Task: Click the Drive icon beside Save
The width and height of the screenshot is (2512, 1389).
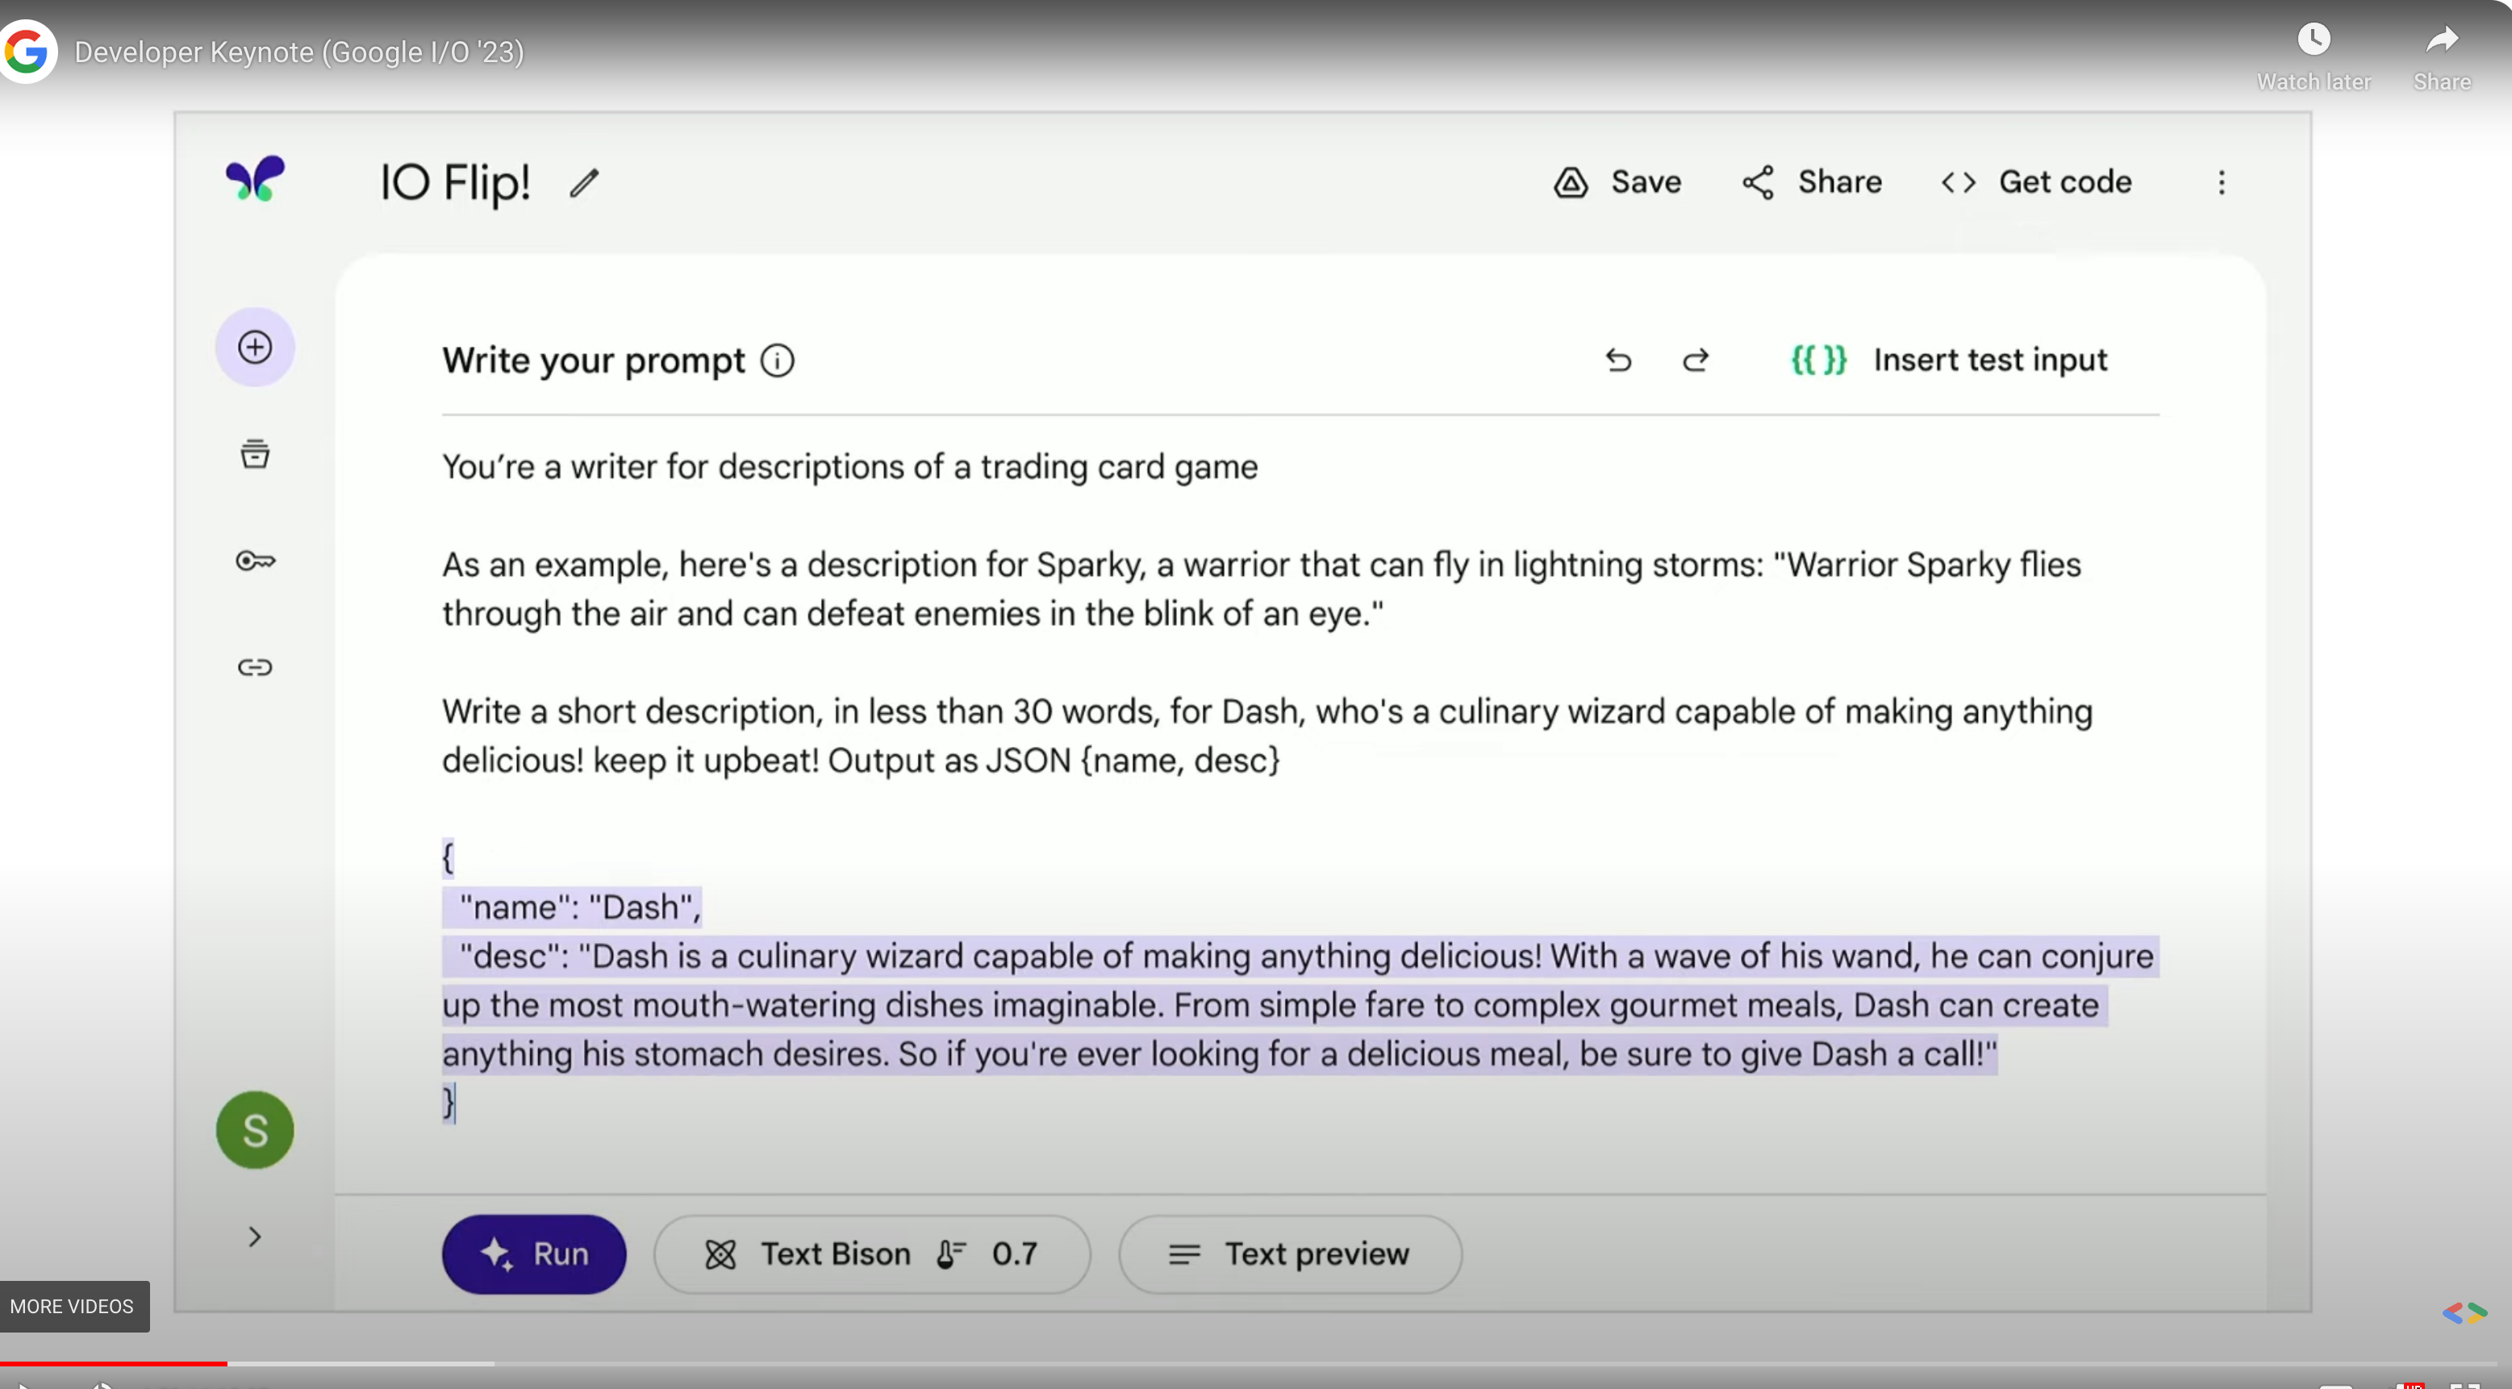Action: pyautogui.click(x=1571, y=182)
